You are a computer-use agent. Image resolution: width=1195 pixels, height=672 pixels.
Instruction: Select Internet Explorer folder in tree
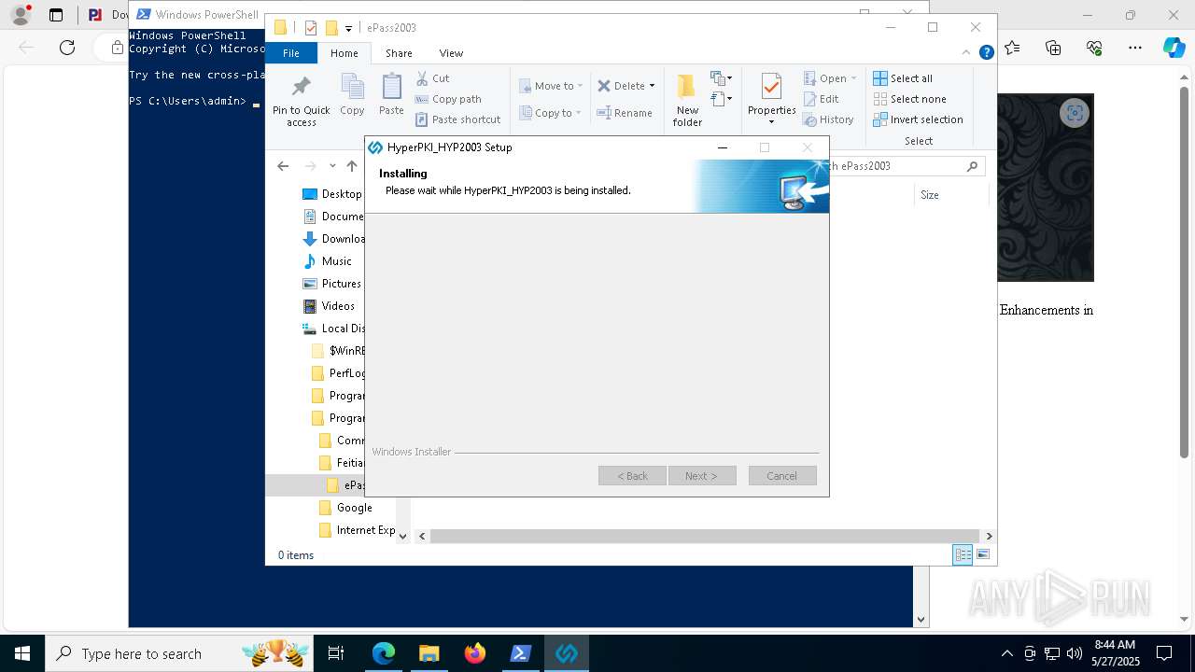357,530
